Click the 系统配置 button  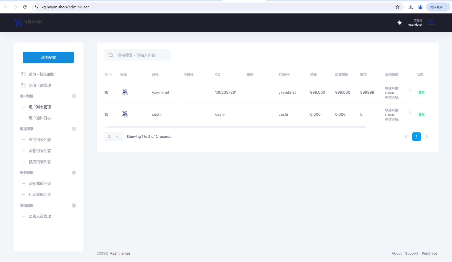pos(48,57)
